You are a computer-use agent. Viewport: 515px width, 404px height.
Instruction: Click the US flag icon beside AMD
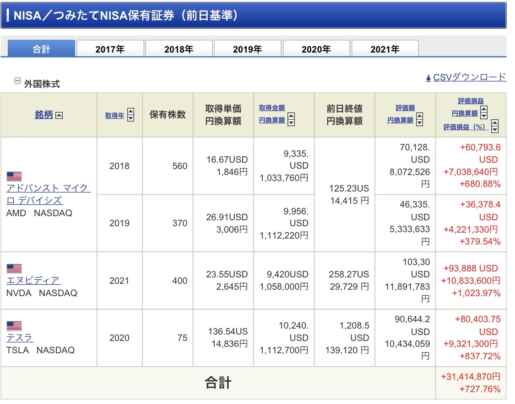pos(14,176)
